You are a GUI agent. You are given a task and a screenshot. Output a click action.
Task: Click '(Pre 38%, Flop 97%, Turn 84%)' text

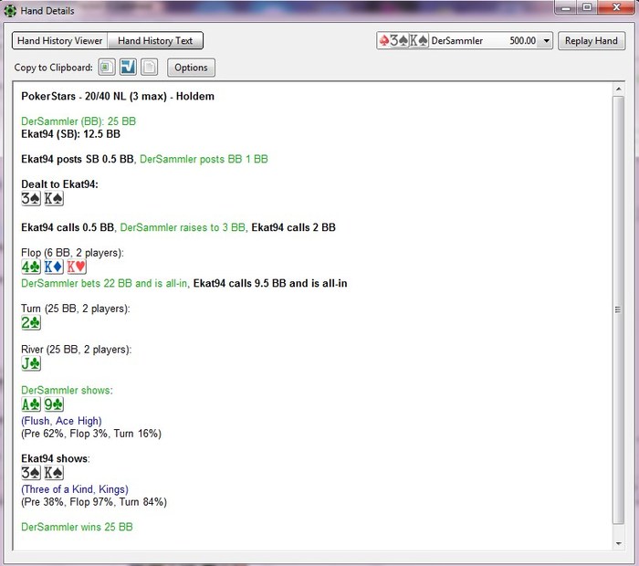[94, 502]
